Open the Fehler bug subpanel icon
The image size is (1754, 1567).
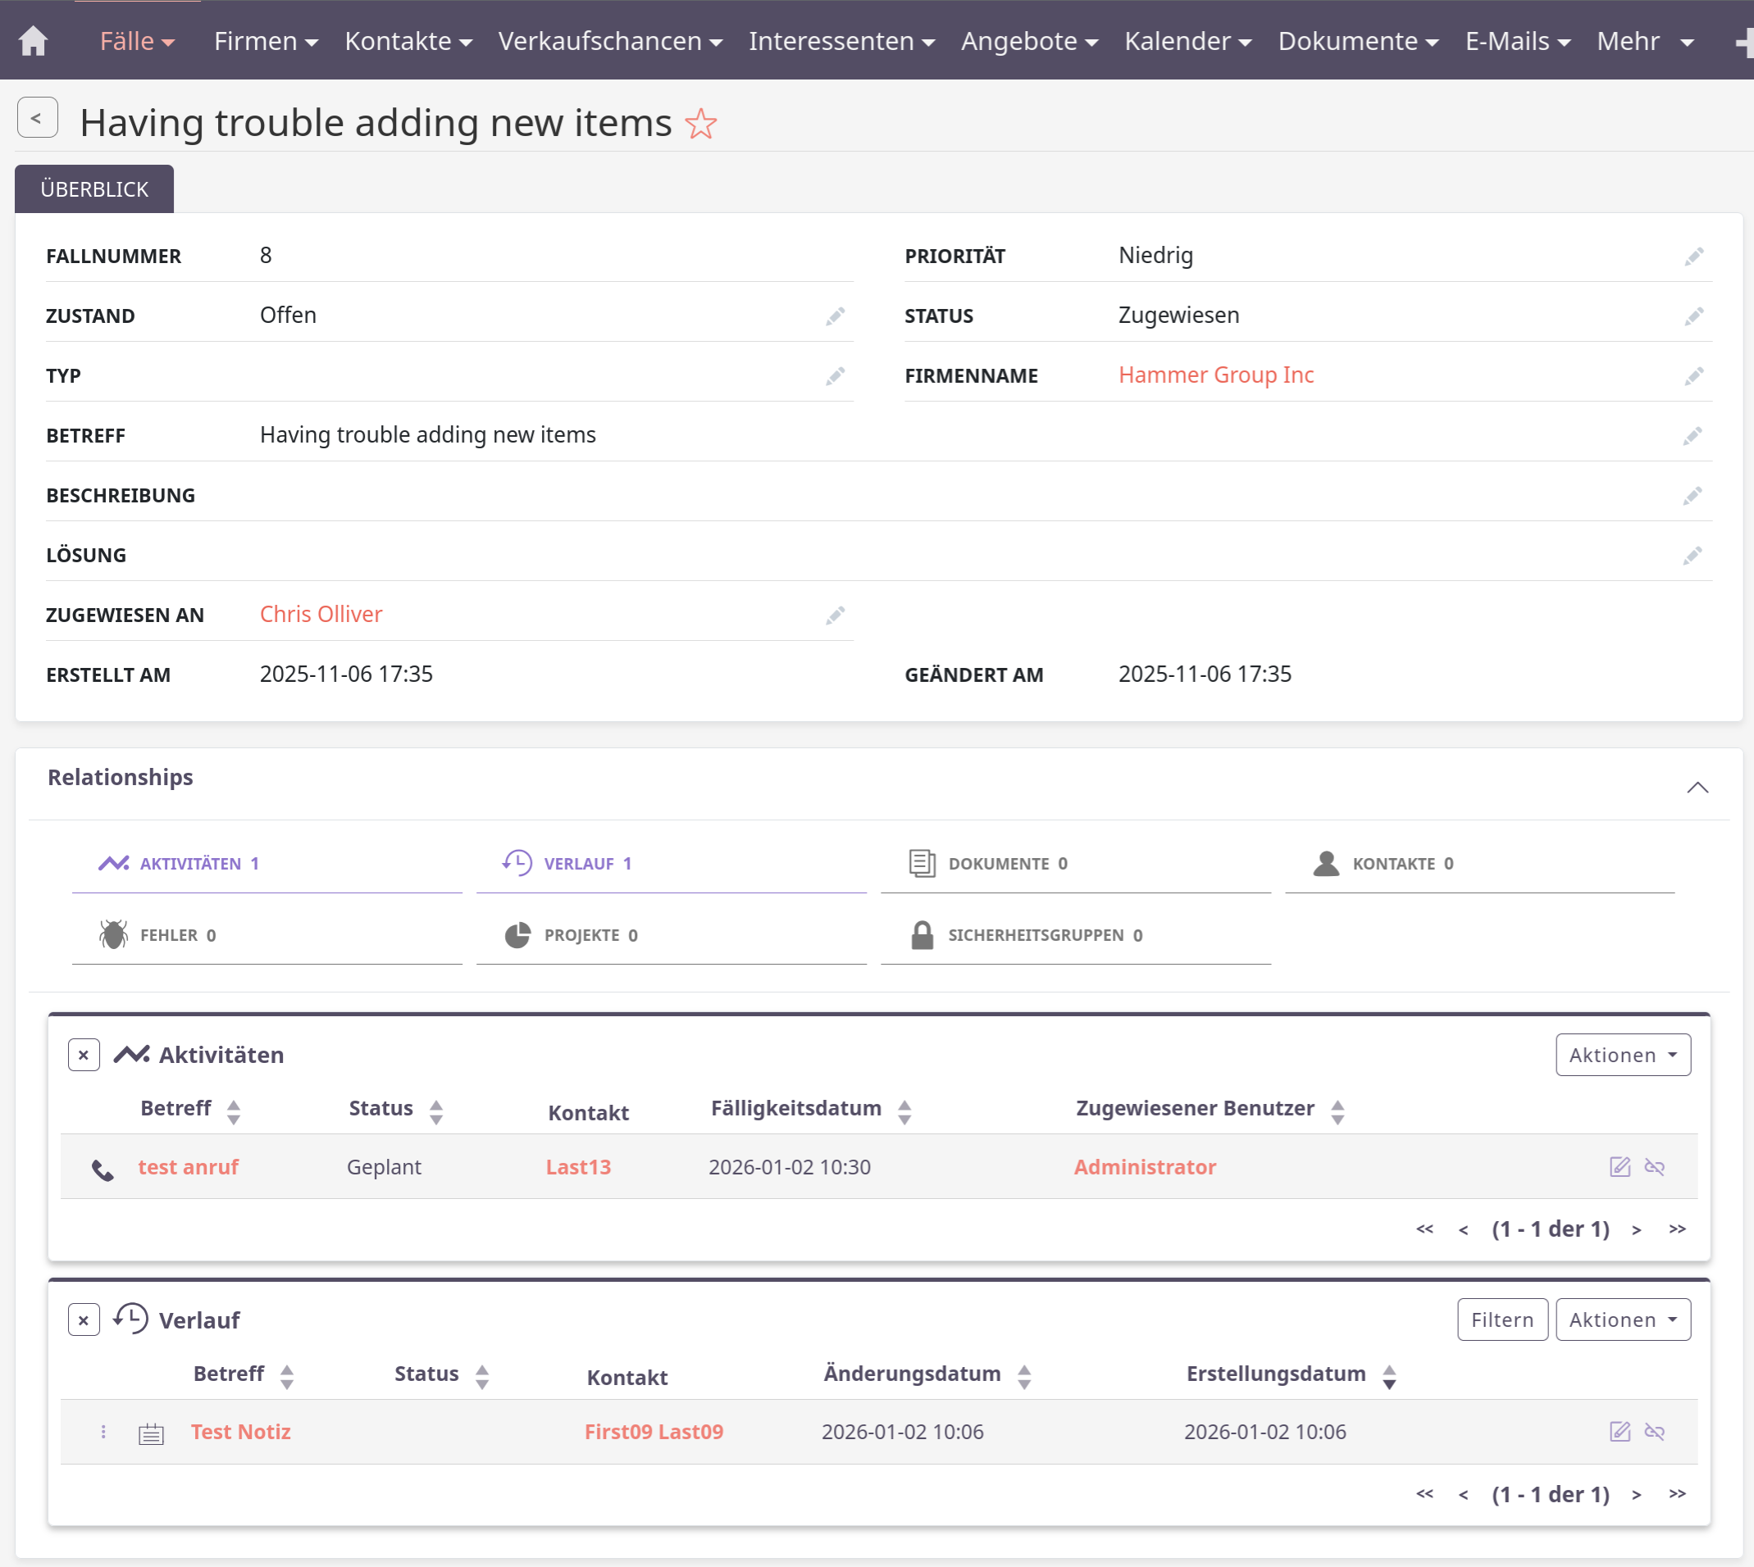pyautogui.click(x=113, y=935)
